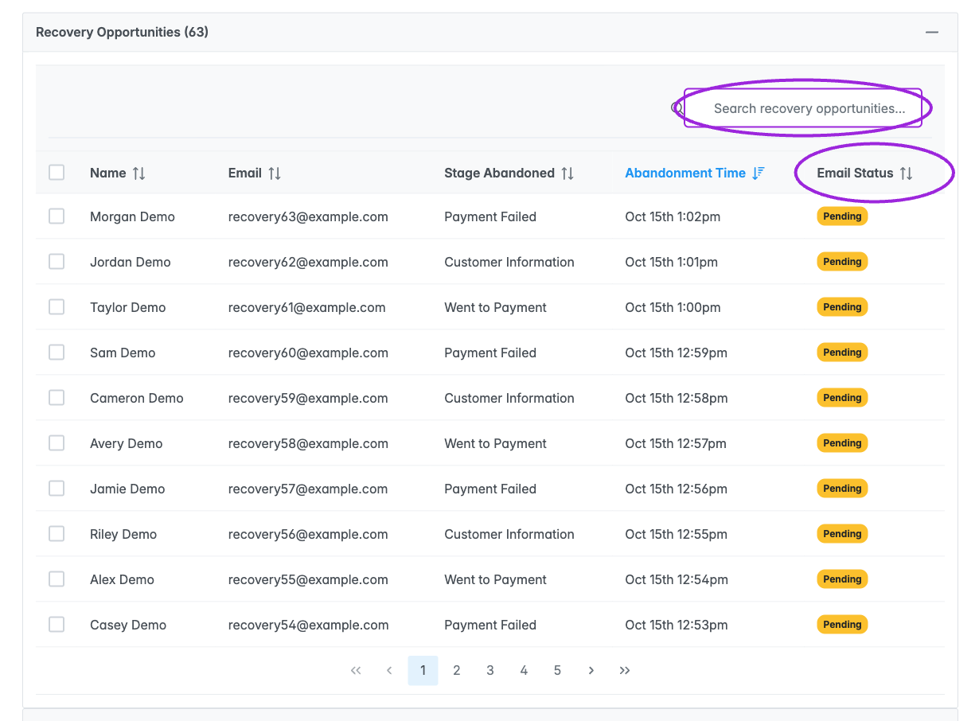Open page 3 of results
The image size is (979, 721).
(x=490, y=671)
